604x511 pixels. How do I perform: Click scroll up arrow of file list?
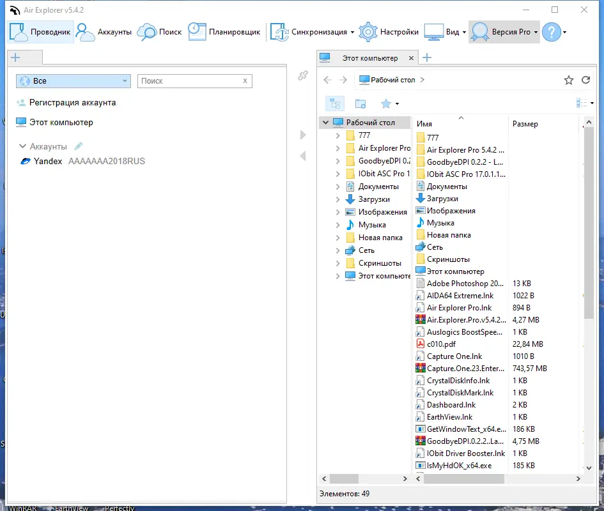click(589, 123)
